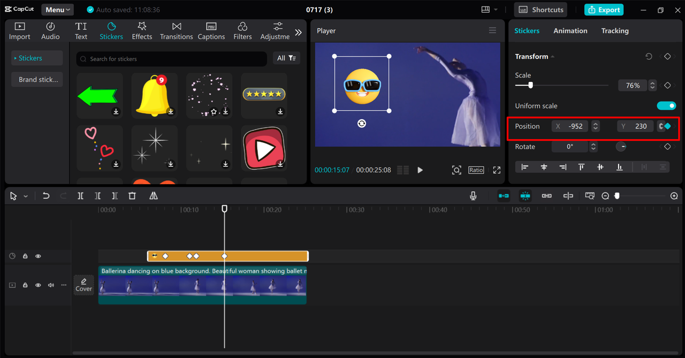Toggle Uniform scale switch
This screenshot has width=685, height=358.
(x=667, y=106)
